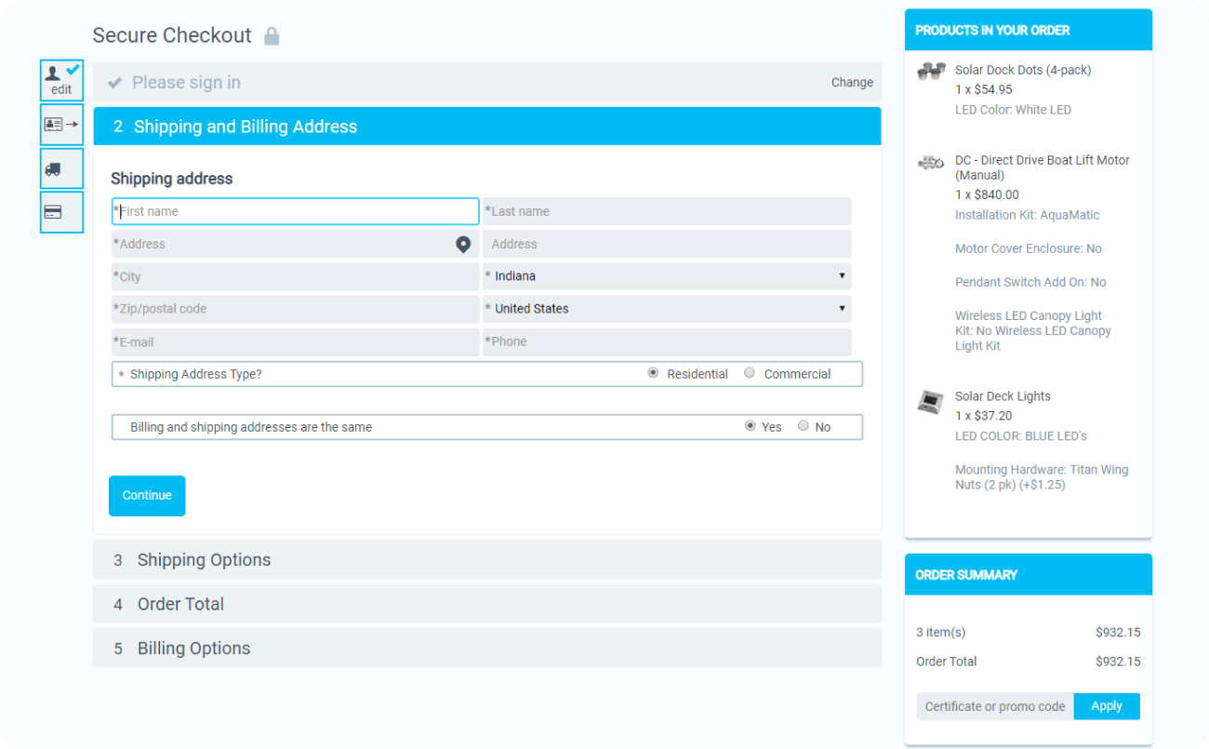This screenshot has height=749, width=1209.
Task: Click the padlock icon beside Secure Checkout
Action: (x=272, y=36)
